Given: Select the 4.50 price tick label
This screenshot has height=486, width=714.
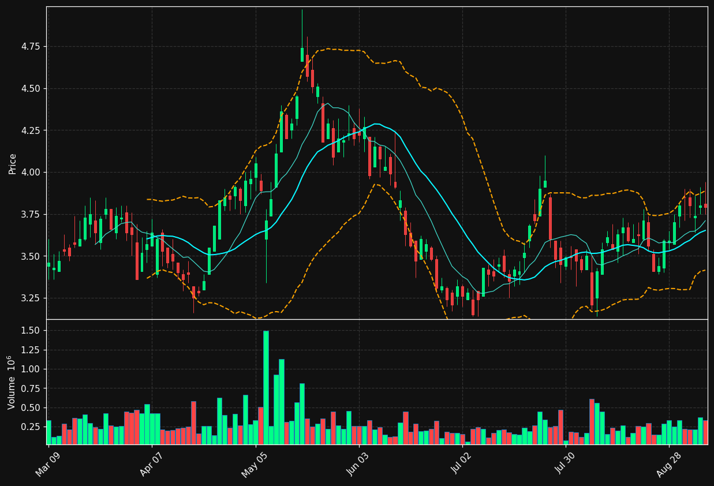Looking at the screenshot, I should pyautogui.click(x=29, y=88).
